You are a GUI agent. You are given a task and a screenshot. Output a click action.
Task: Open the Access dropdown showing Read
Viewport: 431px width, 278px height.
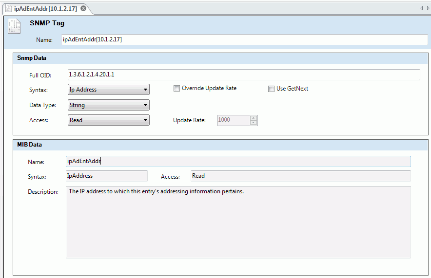(x=109, y=120)
